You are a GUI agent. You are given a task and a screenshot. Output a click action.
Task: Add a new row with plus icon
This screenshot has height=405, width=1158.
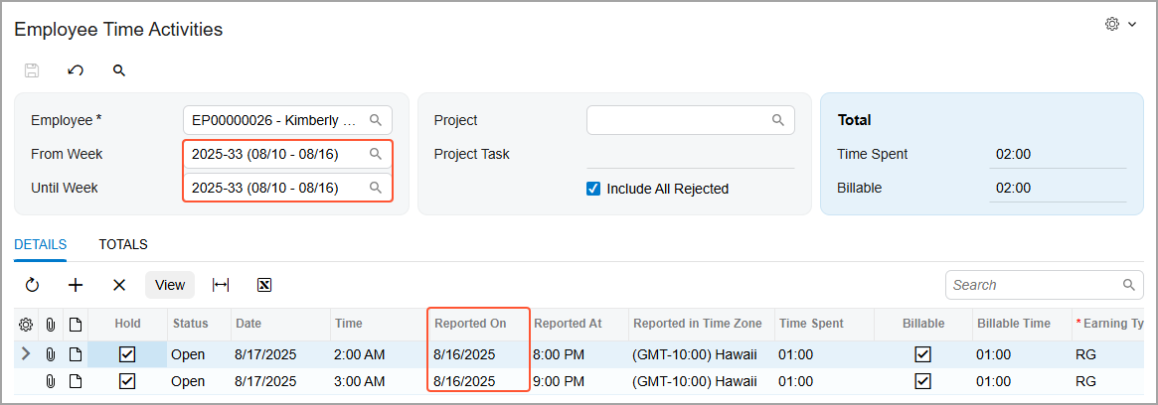tap(76, 285)
